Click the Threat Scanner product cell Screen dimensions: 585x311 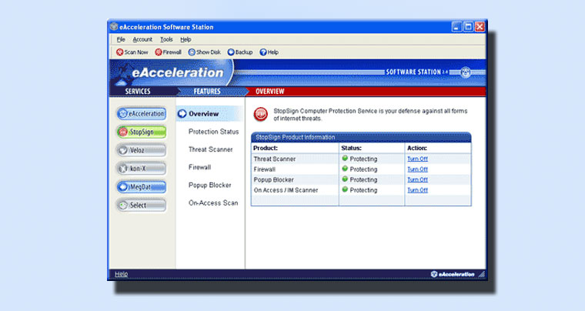pos(295,159)
